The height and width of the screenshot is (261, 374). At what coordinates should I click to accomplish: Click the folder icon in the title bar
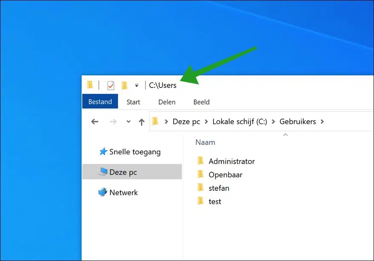pos(90,85)
